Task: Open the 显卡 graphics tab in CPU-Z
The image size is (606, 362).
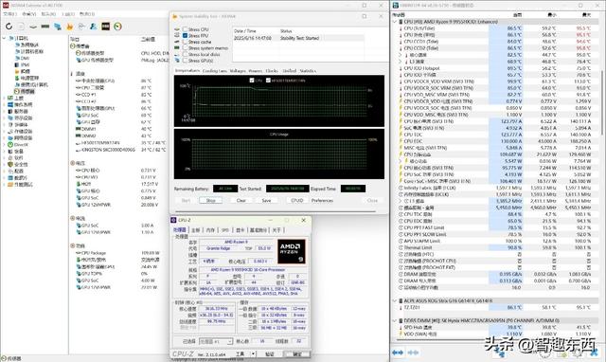Action: 240,230
